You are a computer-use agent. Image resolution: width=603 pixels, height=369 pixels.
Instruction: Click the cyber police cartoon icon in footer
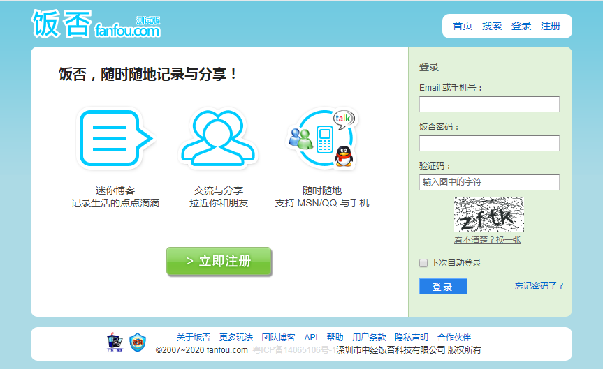point(114,342)
